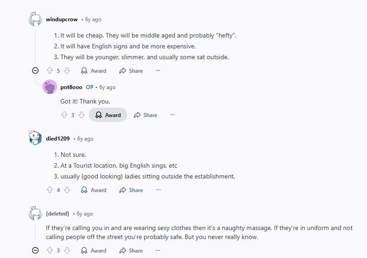Viewport: 367px width, 258px height.
Task: Collapse the deleted user's comment thread
Action: (x=35, y=250)
